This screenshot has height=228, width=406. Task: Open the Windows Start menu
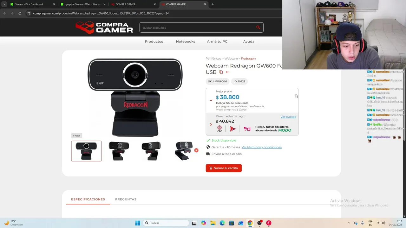(137, 223)
